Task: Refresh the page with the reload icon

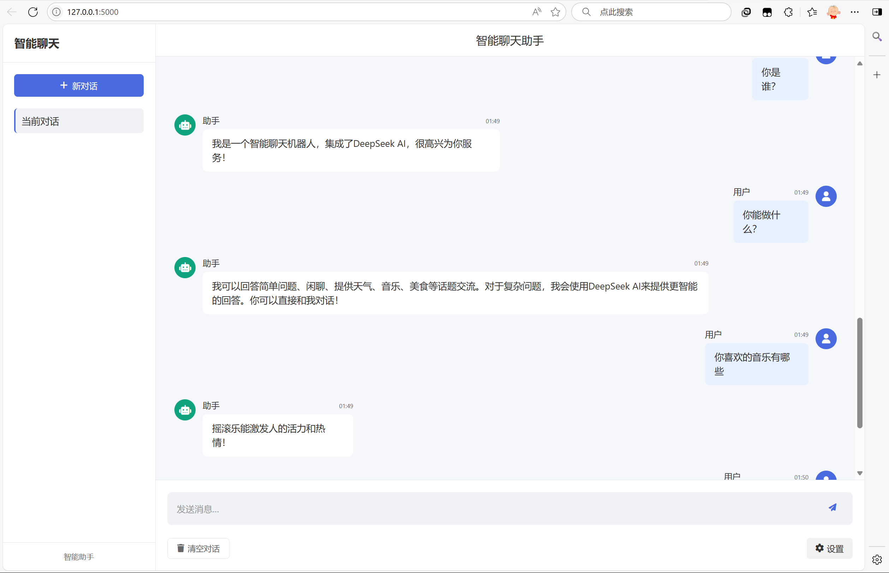Action: click(x=33, y=12)
